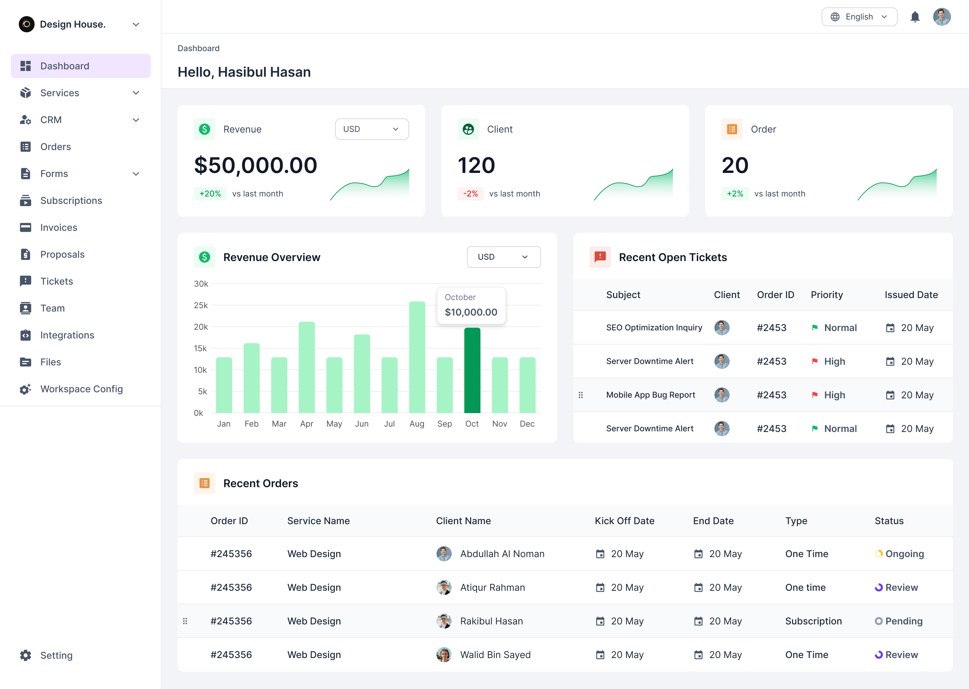Click the Files folder icon in sidebar
This screenshot has width=969, height=689.
[x=26, y=362]
